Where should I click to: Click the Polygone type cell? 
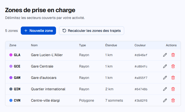pyautogui.click(x=86, y=100)
